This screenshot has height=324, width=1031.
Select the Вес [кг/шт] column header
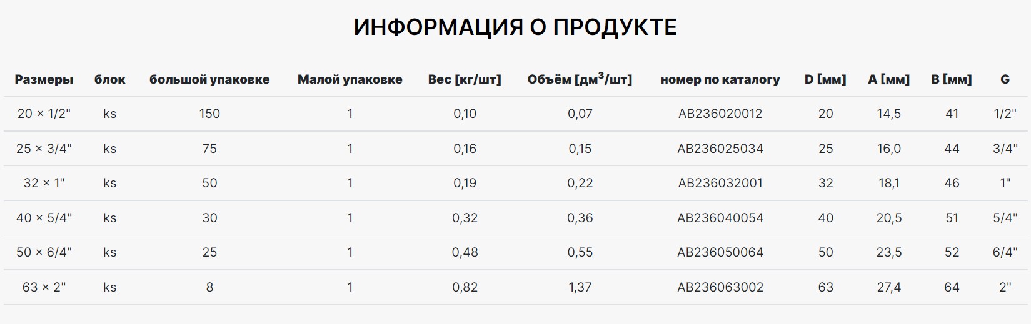(465, 79)
